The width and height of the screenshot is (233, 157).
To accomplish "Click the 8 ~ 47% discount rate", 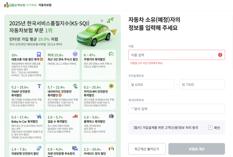I will 90,55.
